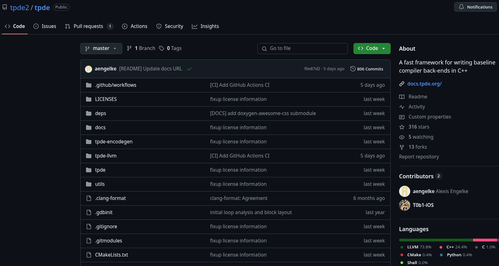Click the Activity pulse icon
This screenshot has width=499, height=266.
coord(402,107)
